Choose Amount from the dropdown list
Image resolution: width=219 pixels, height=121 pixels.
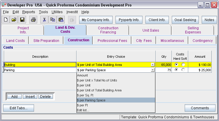click(x=116, y=75)
